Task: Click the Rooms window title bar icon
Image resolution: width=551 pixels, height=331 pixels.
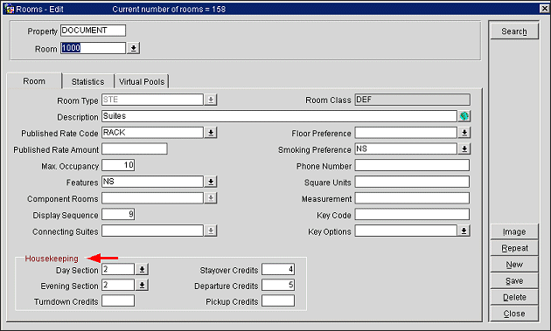Action: click(9, 9)
